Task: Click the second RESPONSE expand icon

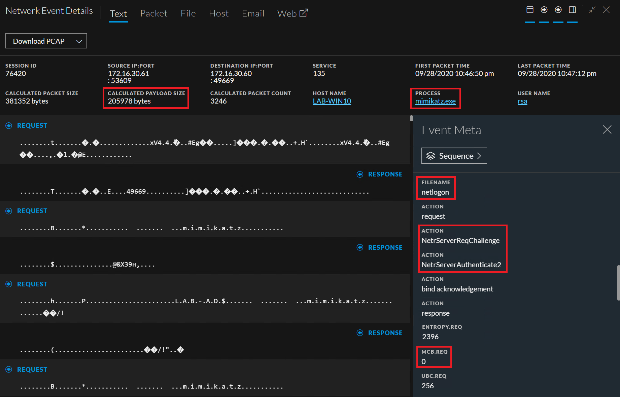Action: (x=360, y=247)
